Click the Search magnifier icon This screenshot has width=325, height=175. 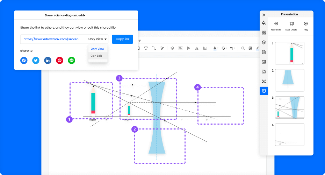tap(243, 48)
